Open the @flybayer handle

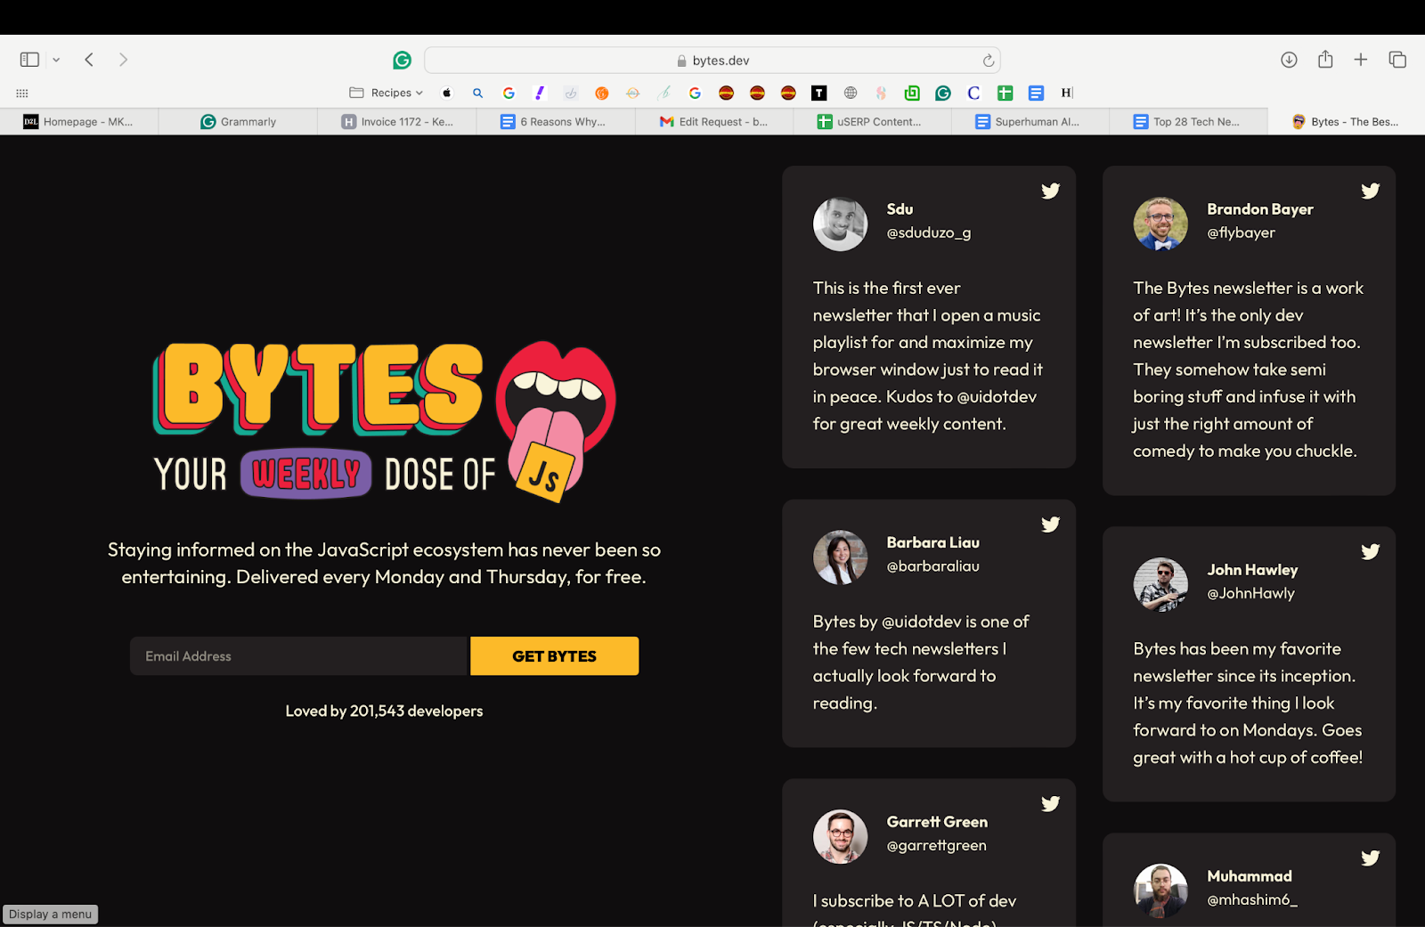pos(1241,233)
